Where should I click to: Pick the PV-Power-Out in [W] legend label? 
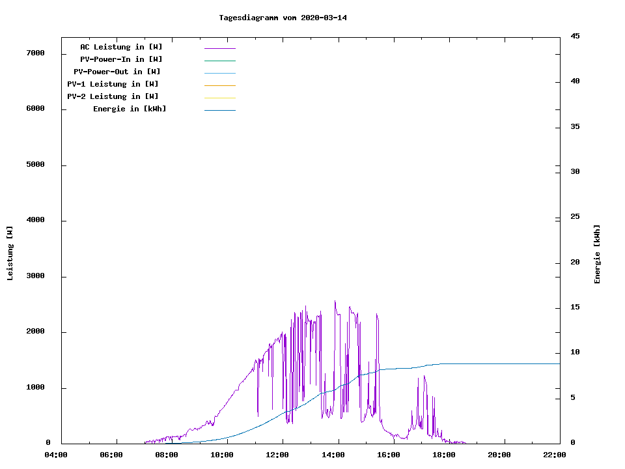coord(117,72)
